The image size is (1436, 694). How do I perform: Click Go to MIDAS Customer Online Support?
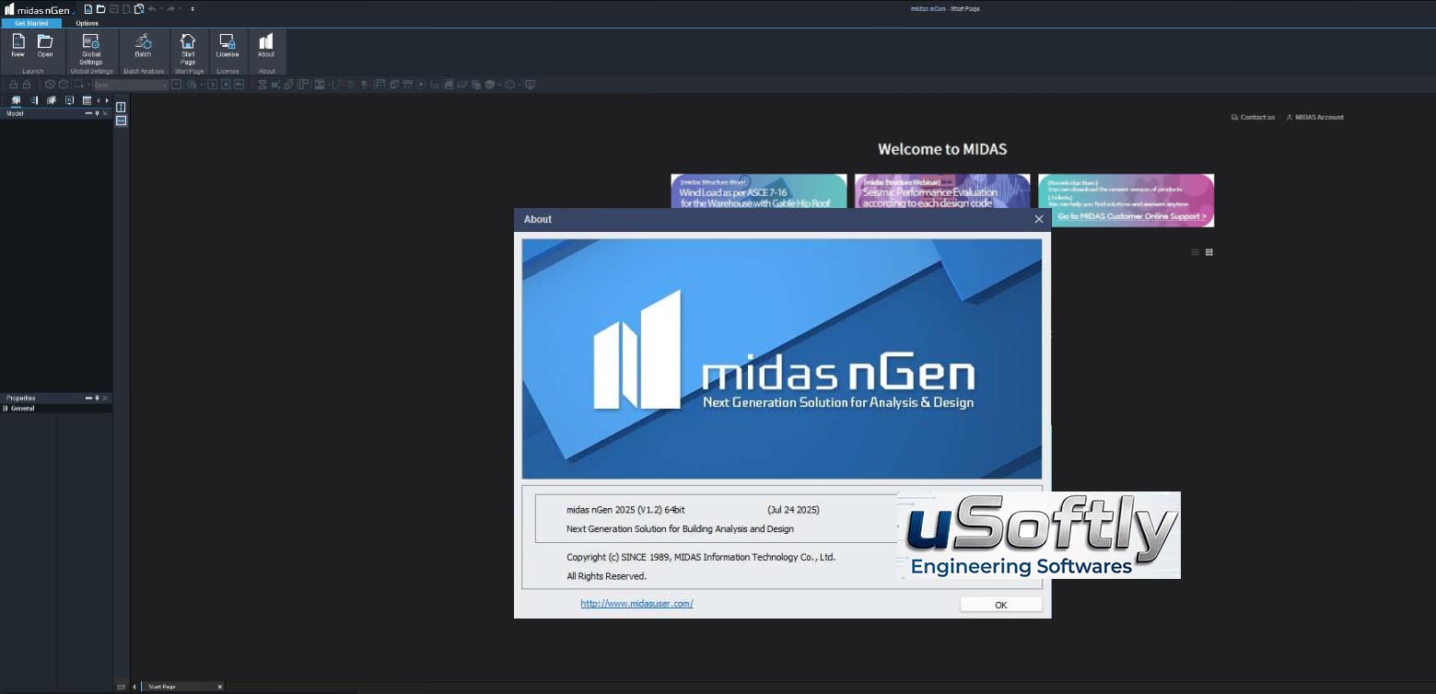(1132, 217)
